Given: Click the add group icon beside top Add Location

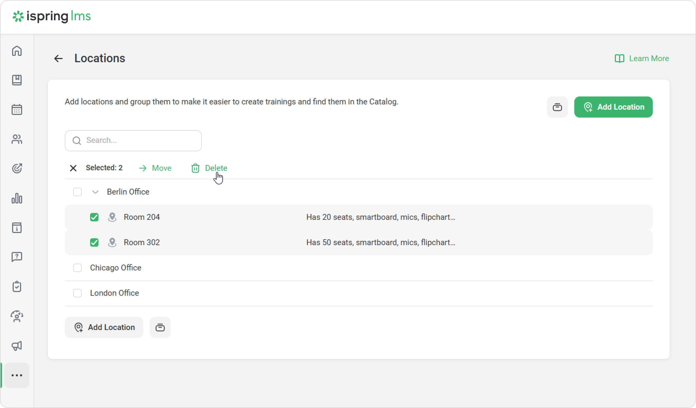Looking at the screenshot, I should 557,107.
